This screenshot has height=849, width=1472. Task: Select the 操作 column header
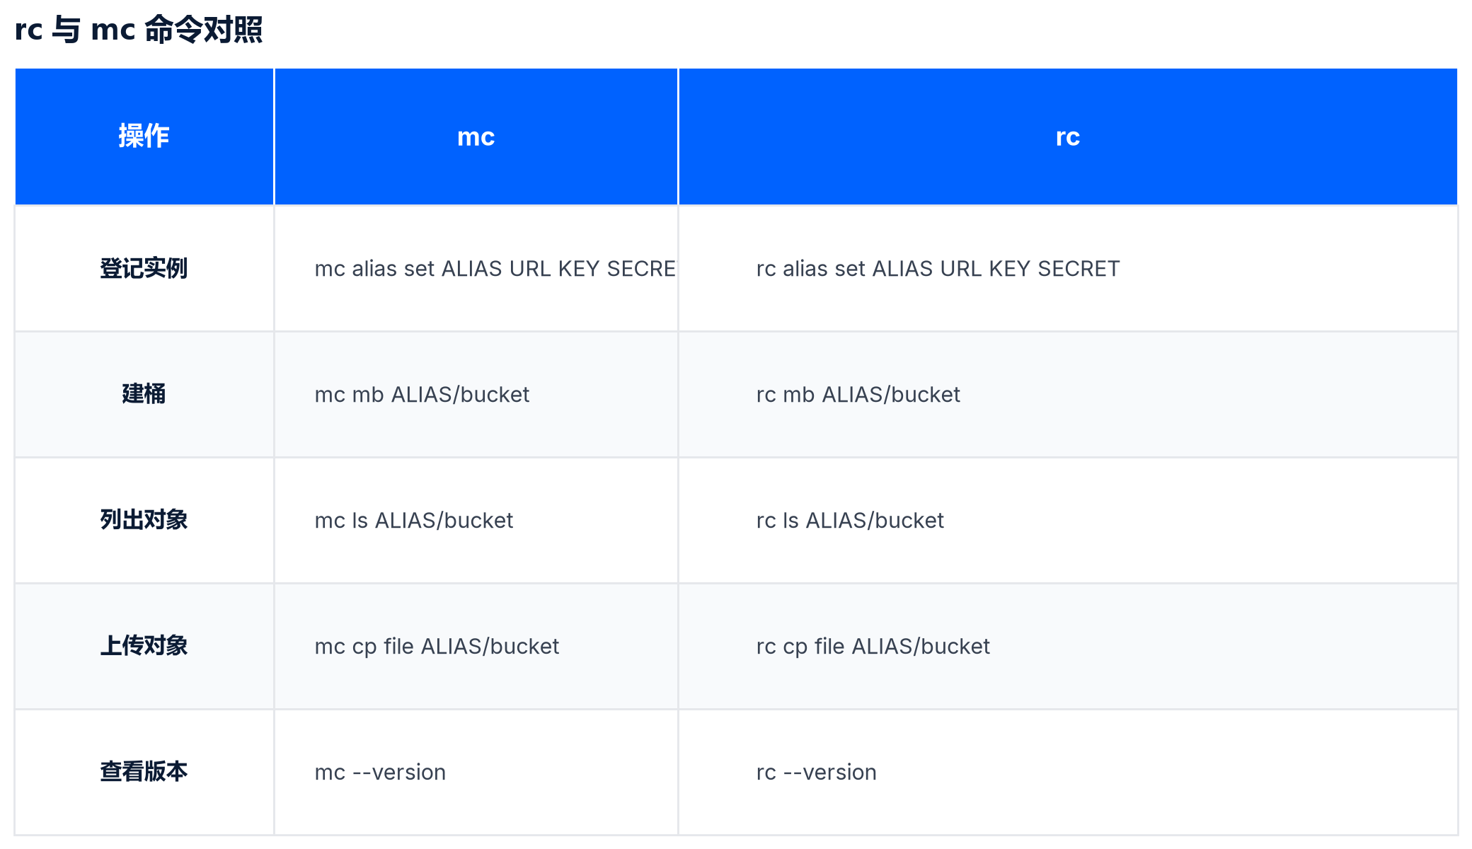point(144,137)
